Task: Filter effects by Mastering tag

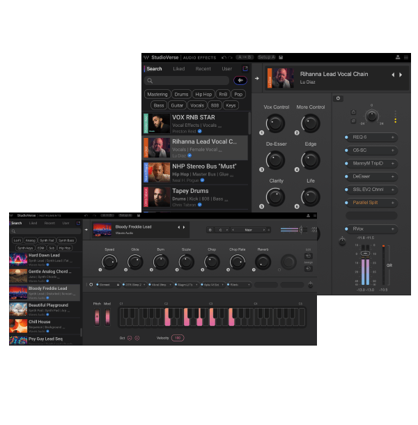Action: pyautogui.click(x=157, y=94)
